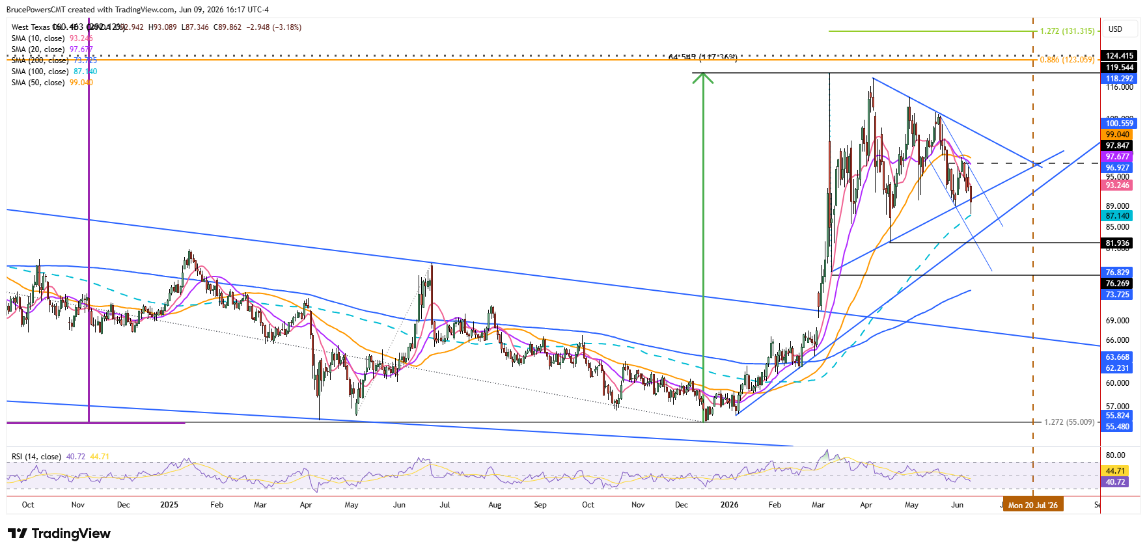Screen dimensions: 1147x553
Task: Click the black 76.269 price axis label
Action: tap(1118, 284)
